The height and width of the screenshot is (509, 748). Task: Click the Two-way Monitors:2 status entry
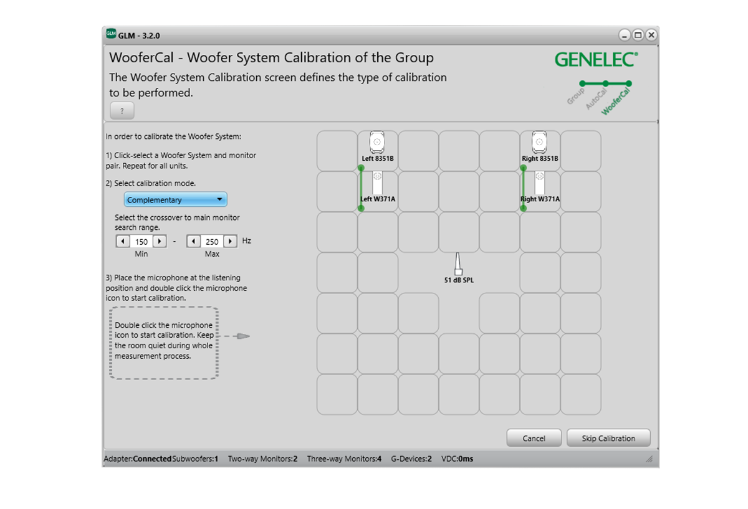click(262, 459)
